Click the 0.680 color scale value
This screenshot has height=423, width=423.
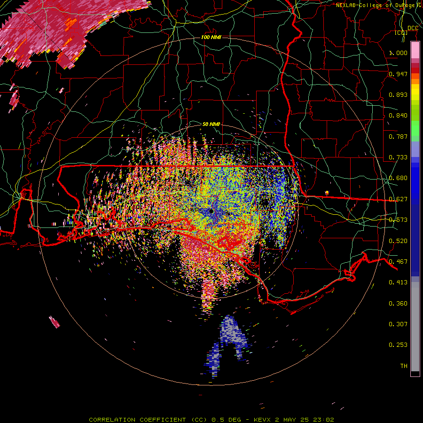tap(398, 178)
